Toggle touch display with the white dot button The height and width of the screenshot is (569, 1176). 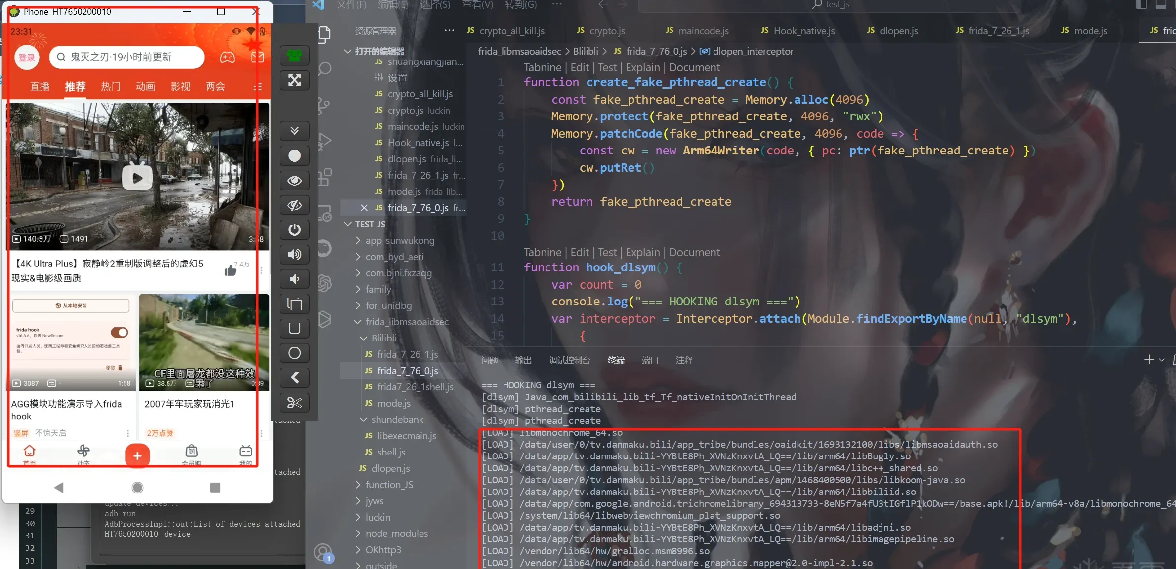pos(294,156)
